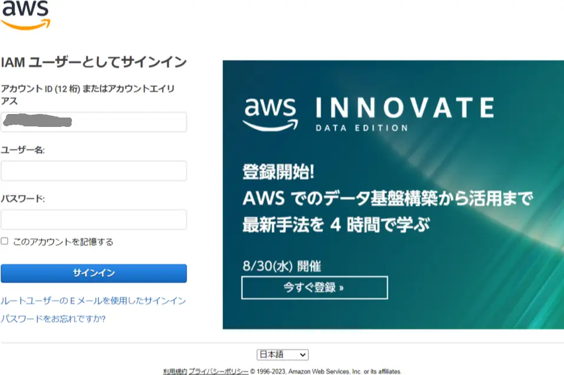The image size is (564, 375).
Task: Focus the ユーザー名 username field
Action: (94, 170)
